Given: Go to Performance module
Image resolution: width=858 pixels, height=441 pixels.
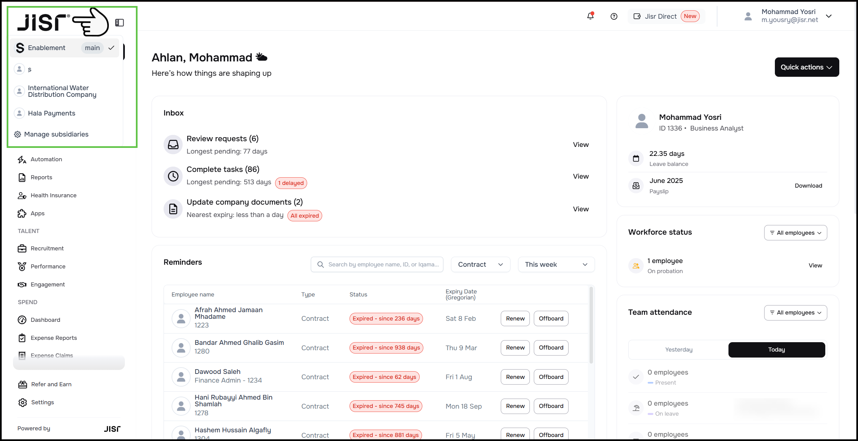Looking at the screenshot, I should pyautogui.click(x=48, y=266).
